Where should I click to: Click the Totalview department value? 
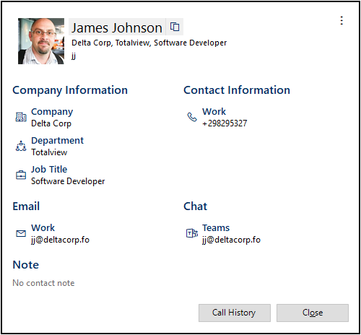(x=49, y=152)
